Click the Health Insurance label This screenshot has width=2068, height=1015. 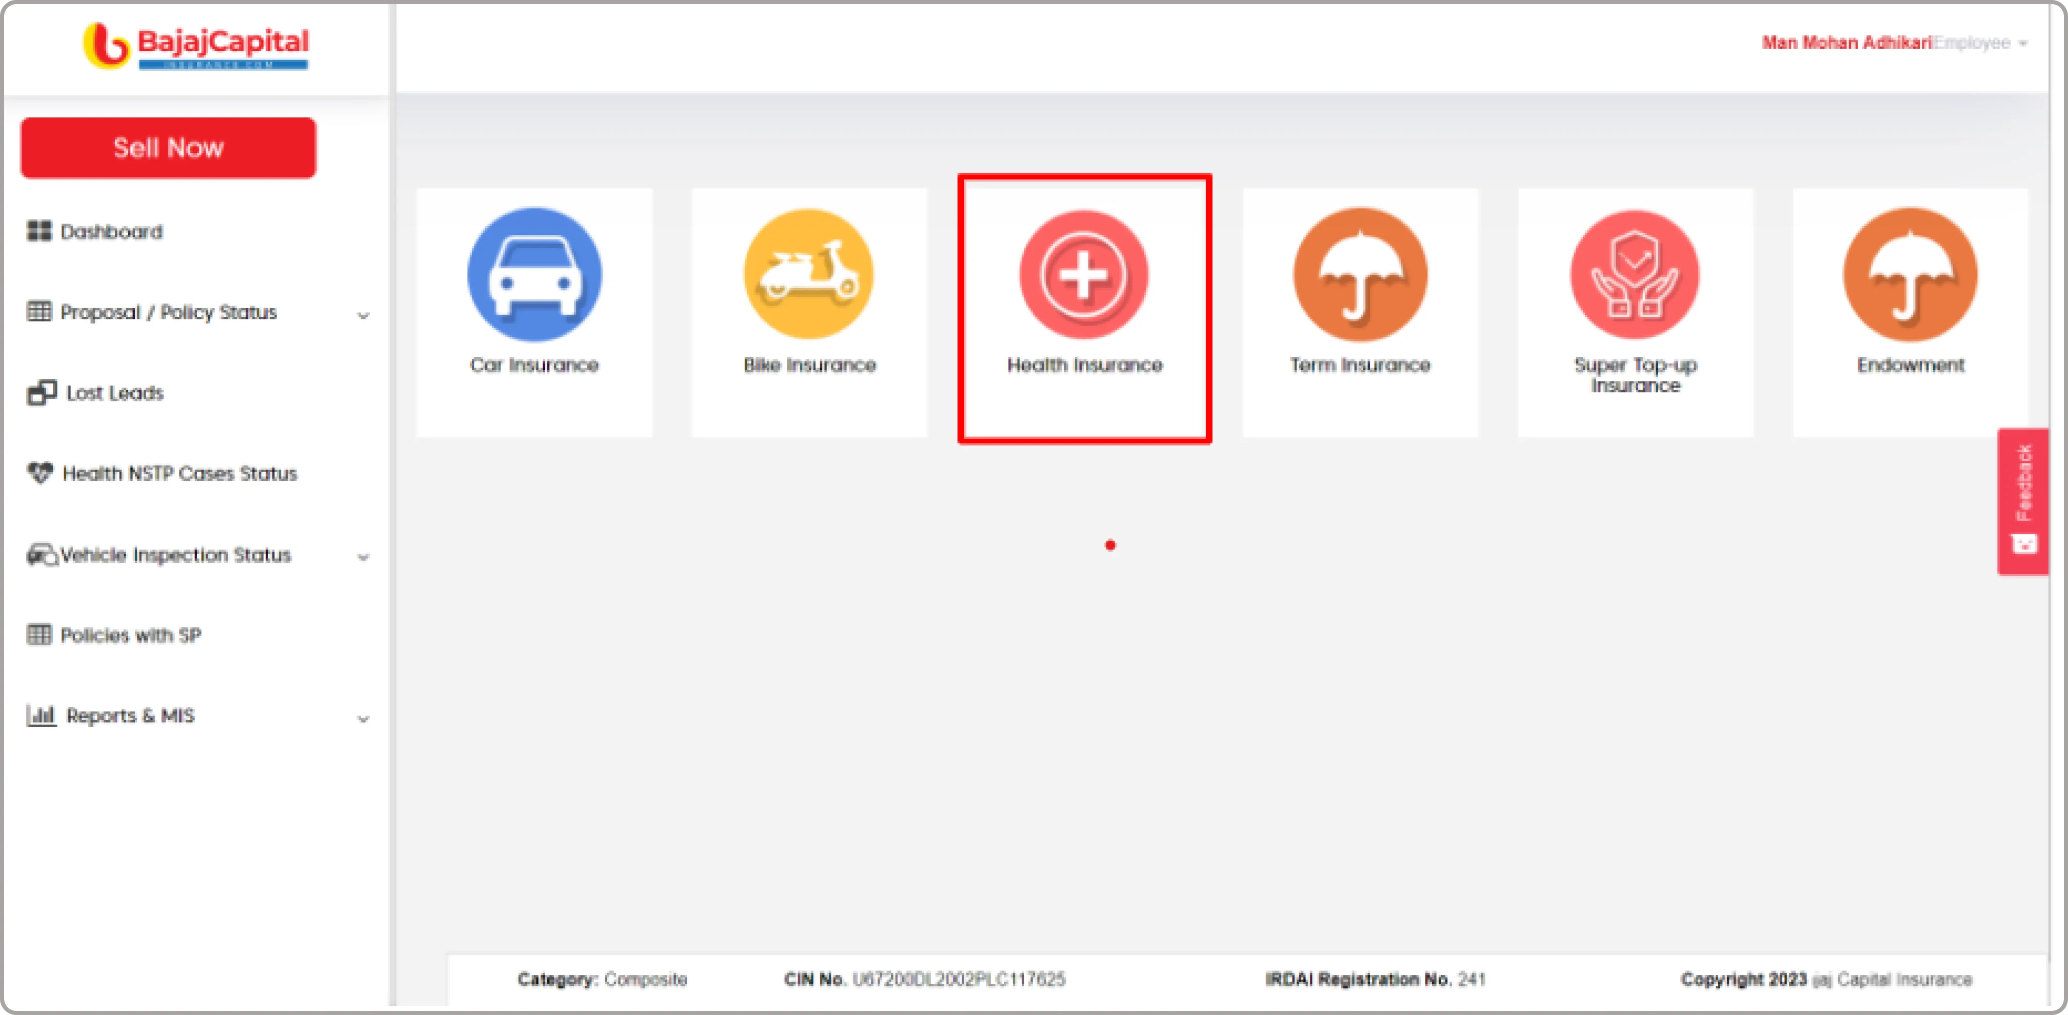[x=1085, y=365]
